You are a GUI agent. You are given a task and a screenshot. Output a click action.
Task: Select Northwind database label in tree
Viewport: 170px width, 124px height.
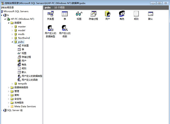(24, 38)
